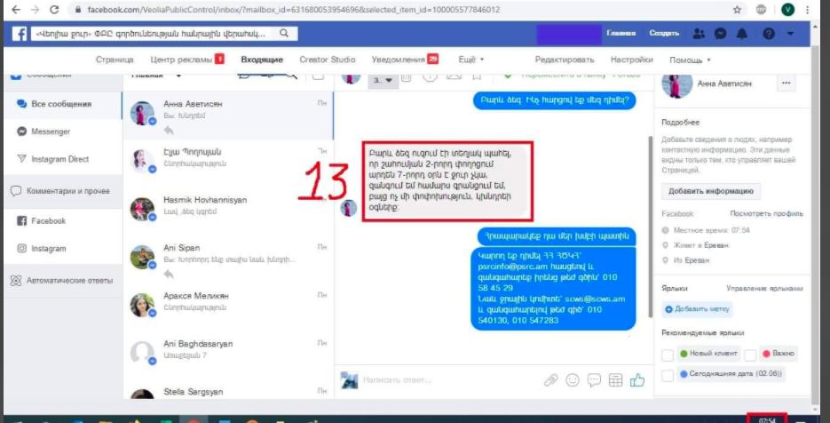Select Входящие tab
This screenshot has width=830, height=423.
pyautogui.click(x=262, y=60)
